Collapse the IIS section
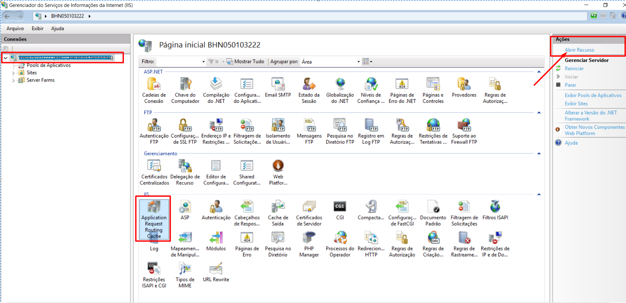Screen dimensions: 626x303 click(539, 195)
